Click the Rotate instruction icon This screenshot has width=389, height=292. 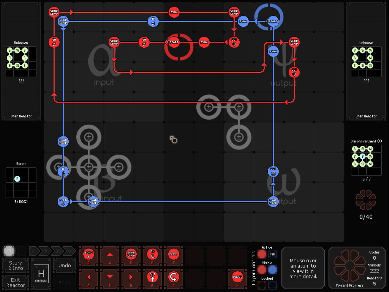click(x=173, y=277)
